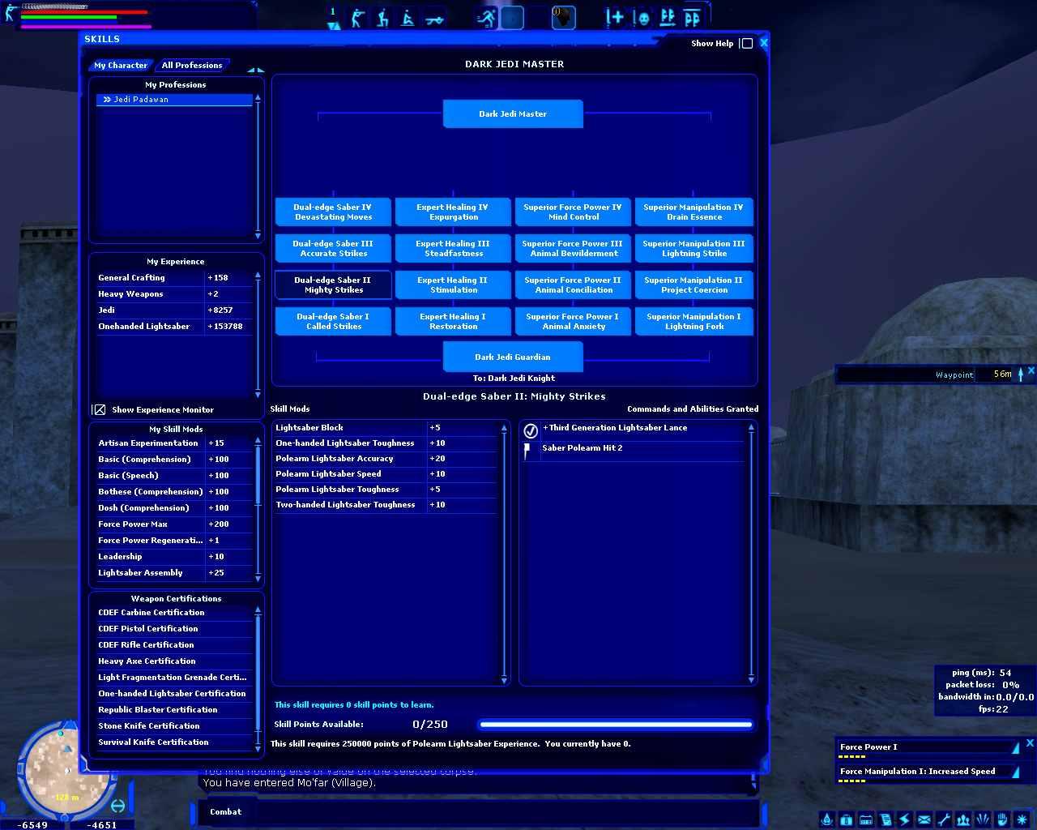
Task: Click the Polearm Lightsaber Accuracy mod row
Action: pos(386,459)
